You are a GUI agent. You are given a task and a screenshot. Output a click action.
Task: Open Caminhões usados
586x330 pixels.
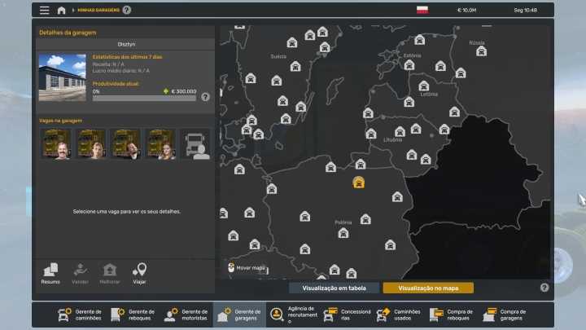(x=399, y=315)
